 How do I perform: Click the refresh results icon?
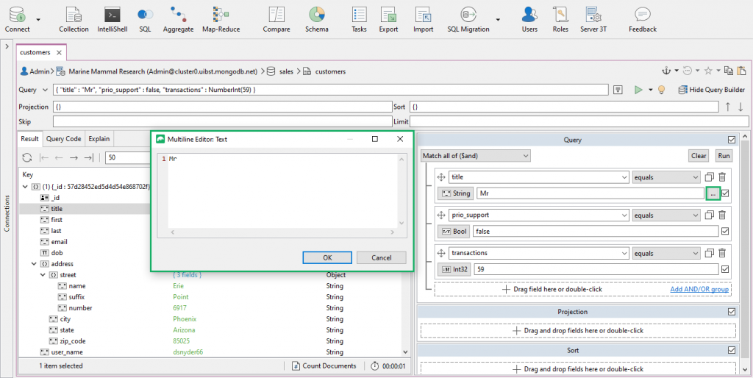point(27,157)
